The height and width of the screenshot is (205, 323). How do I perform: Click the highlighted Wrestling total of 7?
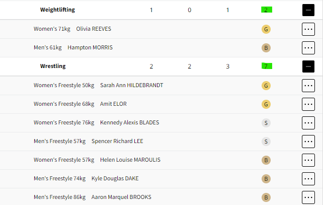266,66
